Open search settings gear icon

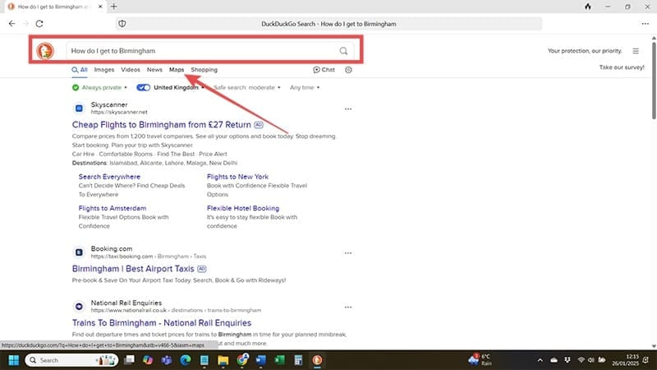[349, 70]
